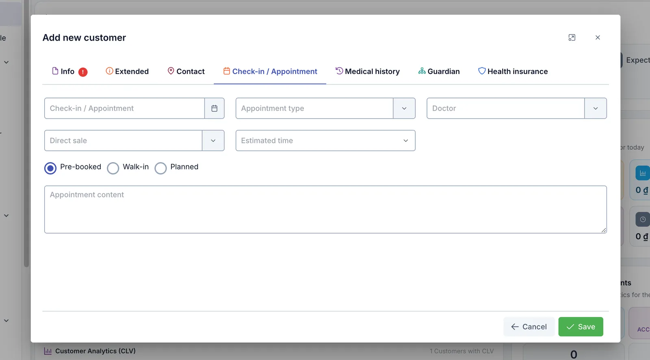
Task: Click the Cancel button
Action: pyautogui.click(x=529, y=327)
